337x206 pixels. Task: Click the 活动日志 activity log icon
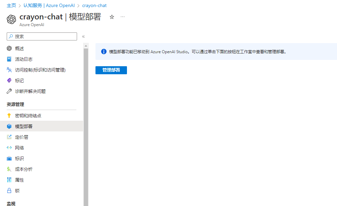(x=9, y=59)
